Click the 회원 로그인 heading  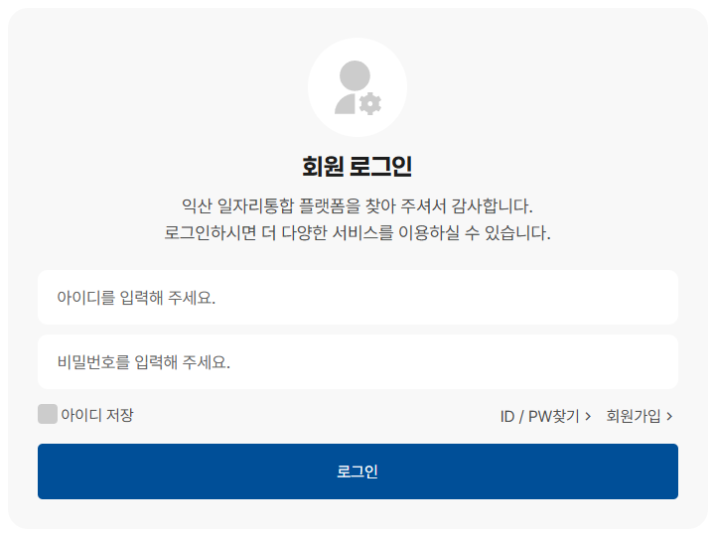tap(357, 166)
